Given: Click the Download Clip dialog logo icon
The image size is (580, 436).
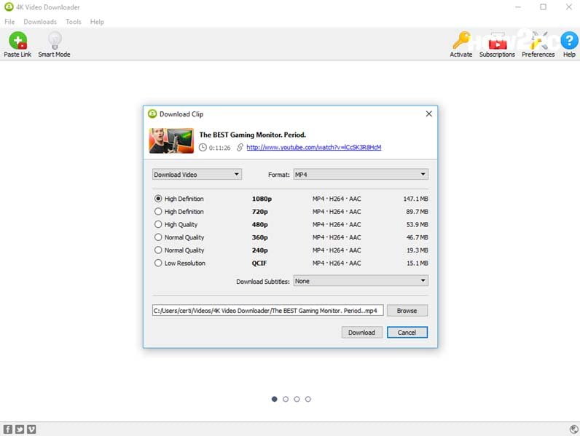Looking at the screenshot, I should point(152,114).
